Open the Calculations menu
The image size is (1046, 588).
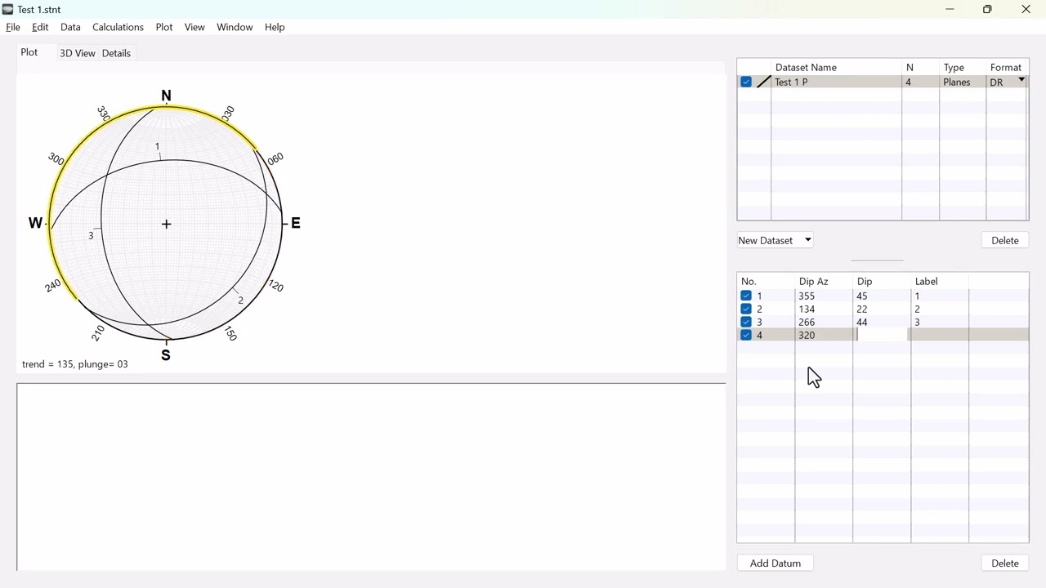pos(118,27)
